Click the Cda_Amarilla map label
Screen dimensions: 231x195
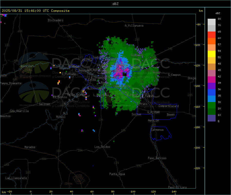[x=19, y=111]
